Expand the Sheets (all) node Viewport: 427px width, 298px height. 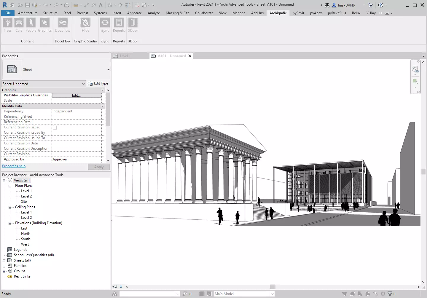click(4, 261)
